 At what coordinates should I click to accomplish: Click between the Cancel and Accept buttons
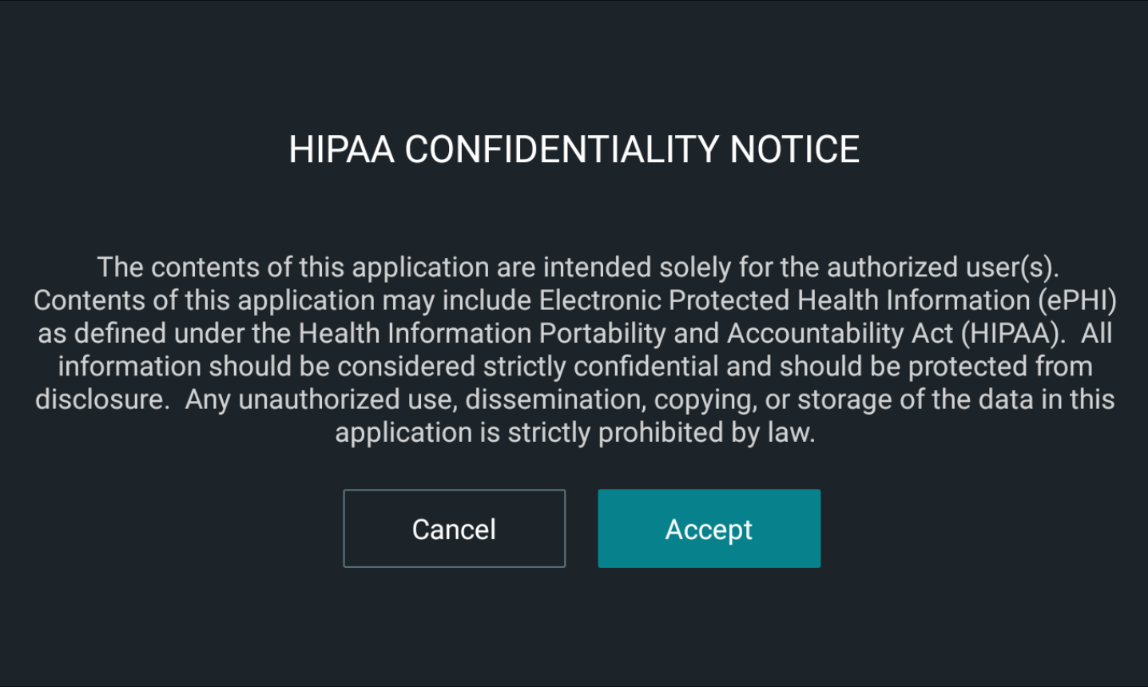(x=581, y=528)
